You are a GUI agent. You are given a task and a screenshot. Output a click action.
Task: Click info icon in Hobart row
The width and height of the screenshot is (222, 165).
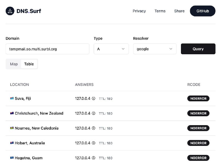coord(94,143)
